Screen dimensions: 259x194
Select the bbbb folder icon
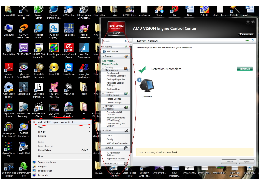coord(84,89)
